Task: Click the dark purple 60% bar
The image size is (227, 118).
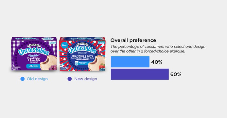Action: pyautogui.click(x=140, y=74)
